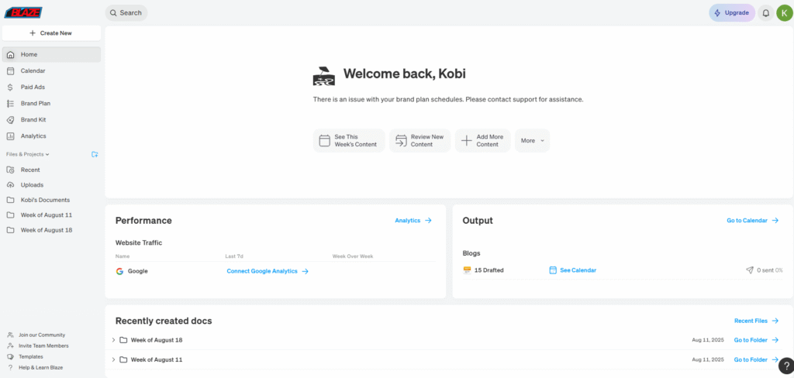Click the Create New button
The image size is (794, 378).
coord(51,33)
